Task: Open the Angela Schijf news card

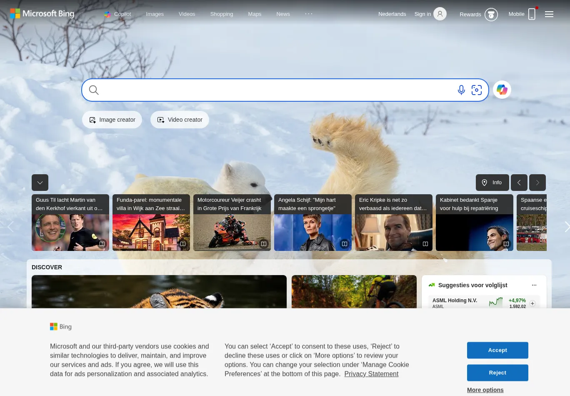Action: coord(313,223)
